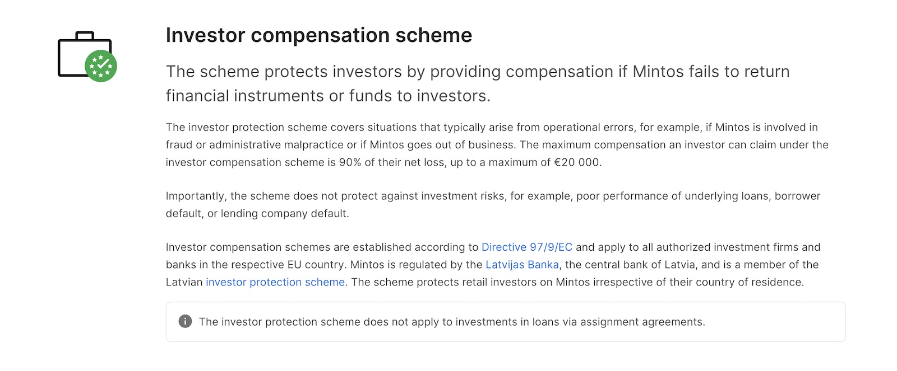The width and height of the screenshot is (897, 371).
Task: Click the green starred checkmark badge
Action: pos(101,66)
